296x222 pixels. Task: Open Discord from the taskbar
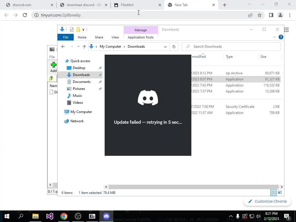click(106, 216)
